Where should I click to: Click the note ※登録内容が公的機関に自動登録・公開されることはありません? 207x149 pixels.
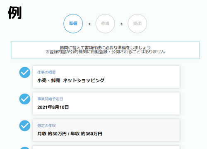pos(105,52)
